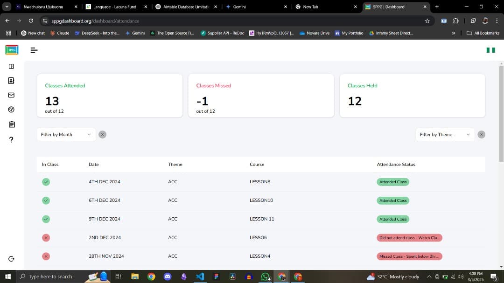The image size is (504, 283).
Task: Click the Windows Start button
Action: 8,276
